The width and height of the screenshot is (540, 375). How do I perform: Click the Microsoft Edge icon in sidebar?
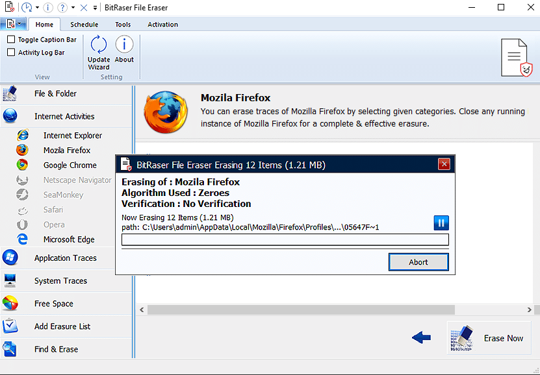[22, 239]
